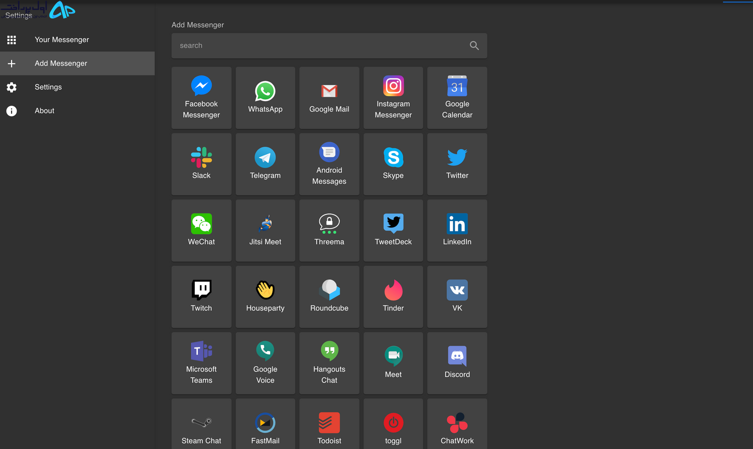Go to Add Messenger menu item
This screenshot has height=449, width=753.
77,63
